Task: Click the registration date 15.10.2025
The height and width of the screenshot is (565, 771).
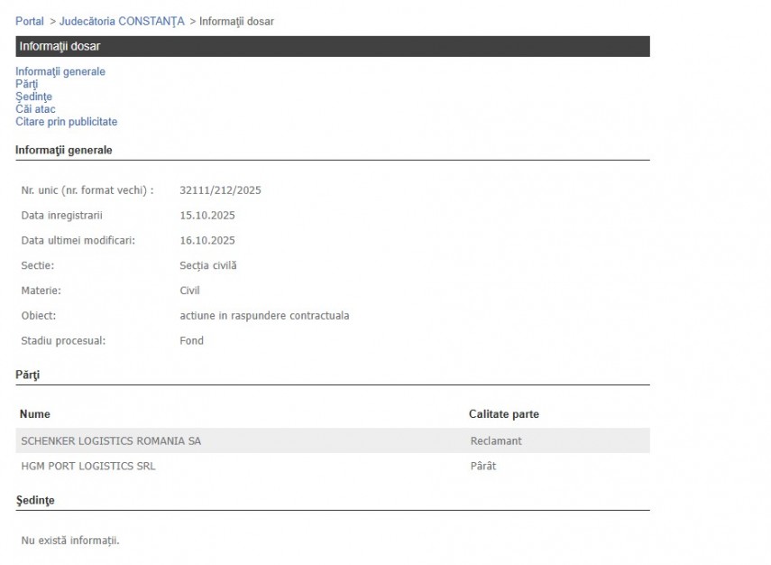Action: click(x=207, y=216)
